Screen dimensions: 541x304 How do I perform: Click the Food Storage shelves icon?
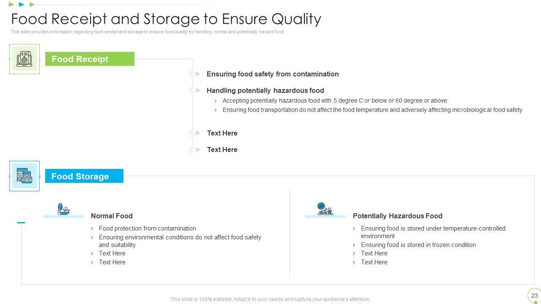click(25, 176)
